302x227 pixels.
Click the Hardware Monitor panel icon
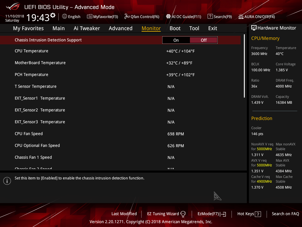[254, 27]
